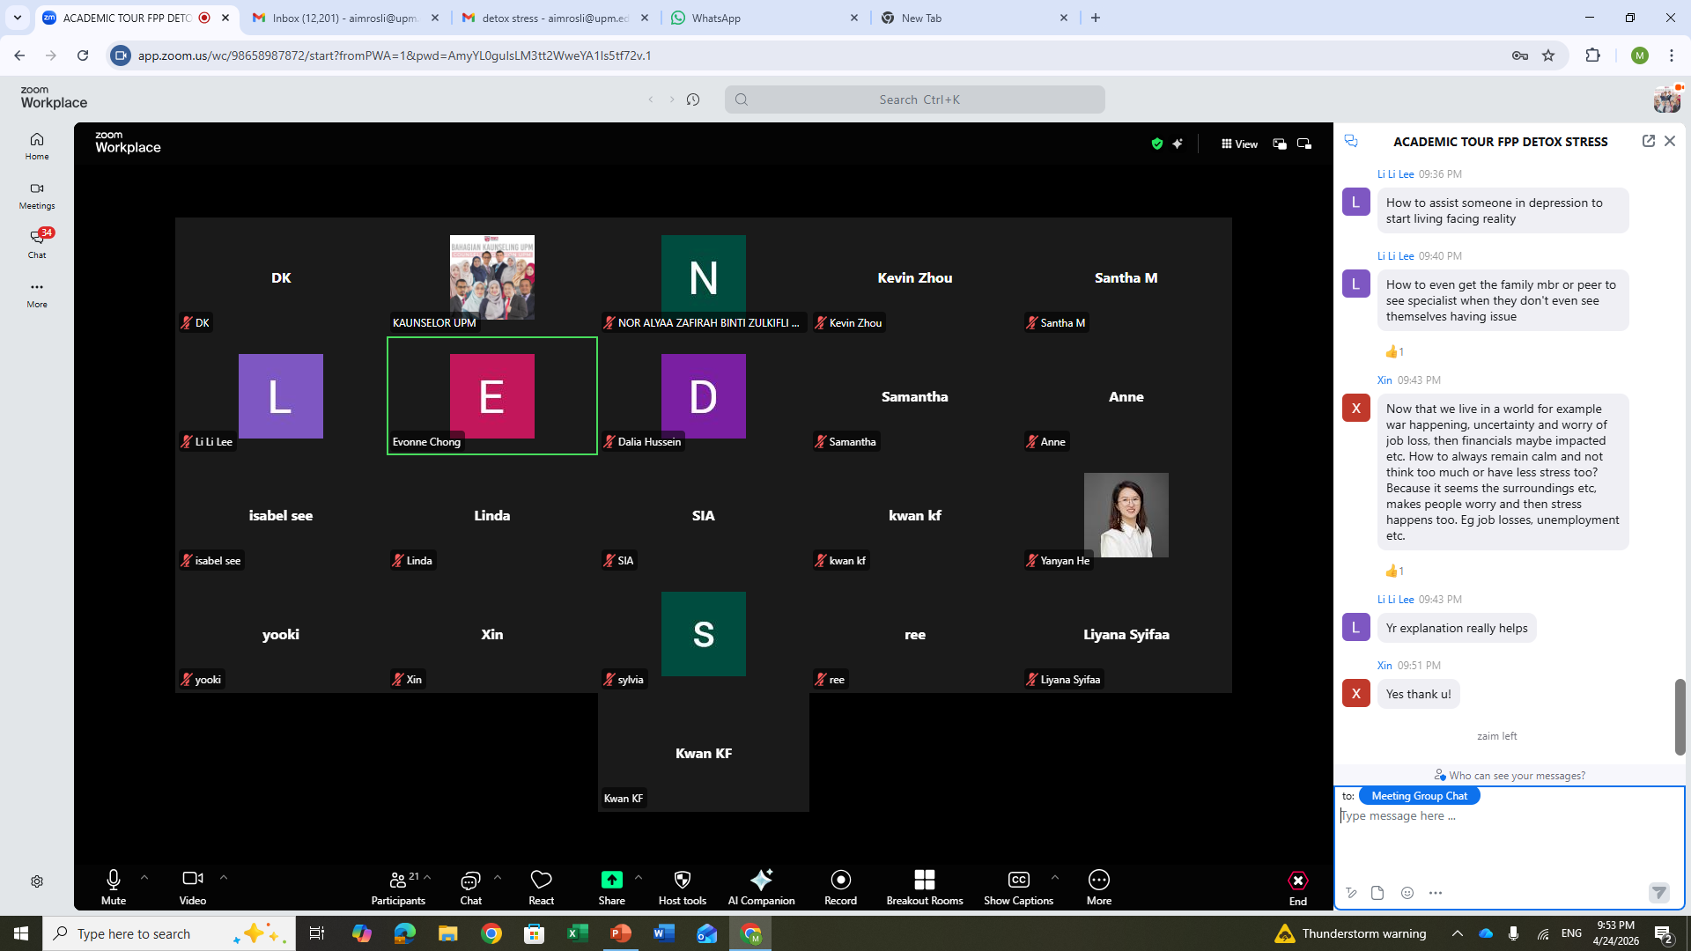Click send message arrow in chat
Screen dimensions: 1691x951
point(1659,893)
